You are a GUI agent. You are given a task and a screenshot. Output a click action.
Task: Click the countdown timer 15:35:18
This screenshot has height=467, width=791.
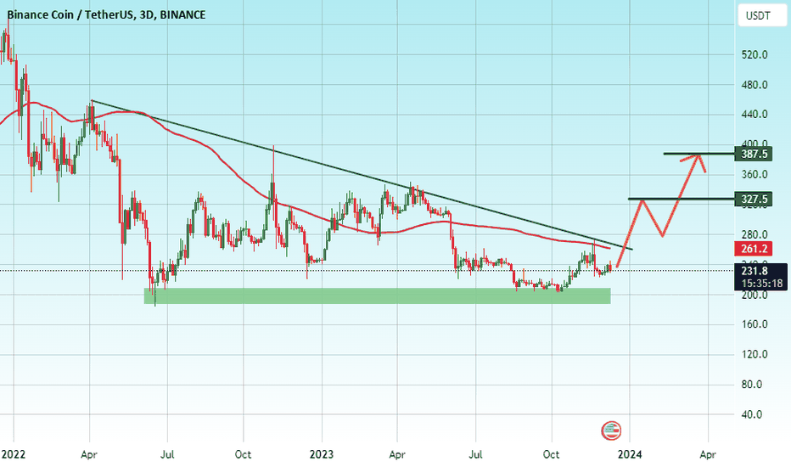point(762,284)
